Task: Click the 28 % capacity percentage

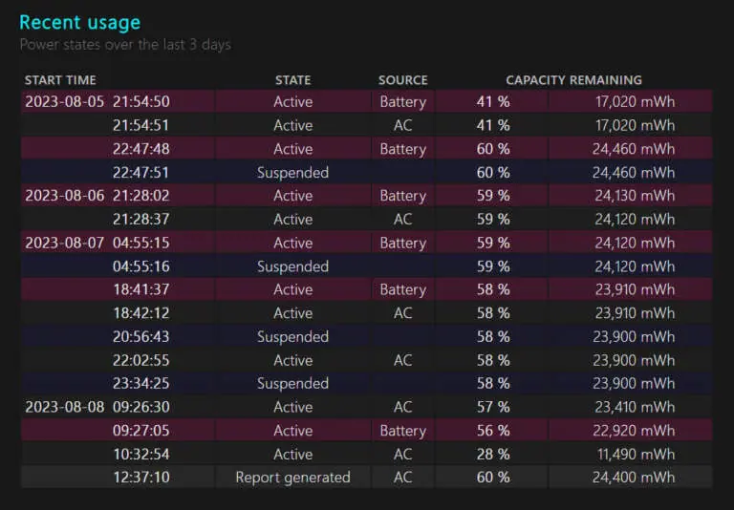Action: (x=493, y=454)
